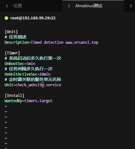Click the 5min value
Viewport: 135px width, 149px height.
[x=31, y=64]
